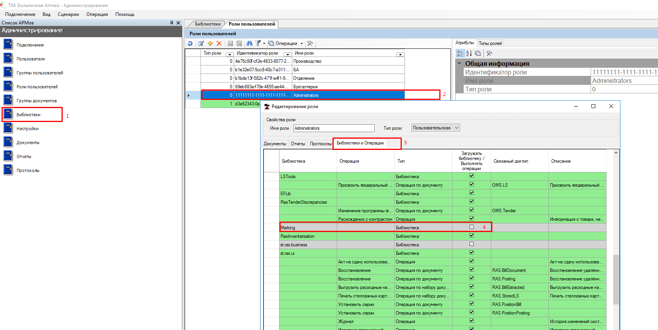The height and width of the screenshot is (330, 658).
Task: Close the Список АРМов panel
Action: click(178, 23)
